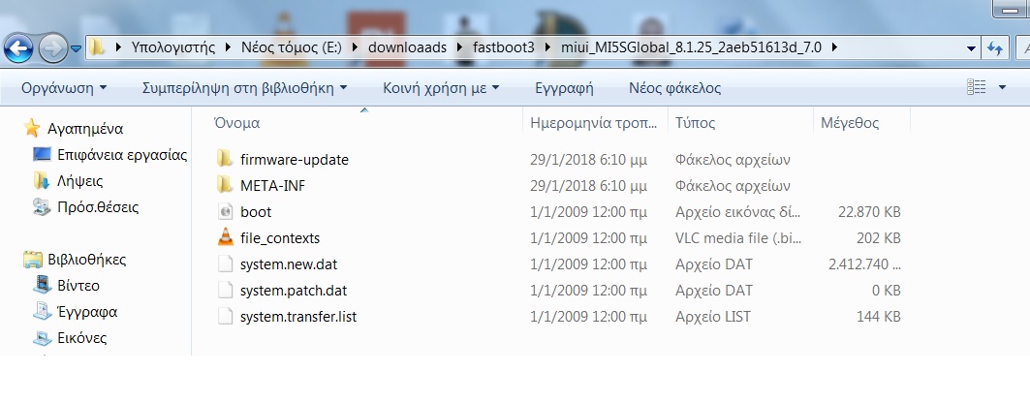The image size is (1030, 403).
Task: Click the VLC cone icon of file_contexts
Action: (225, 237)
